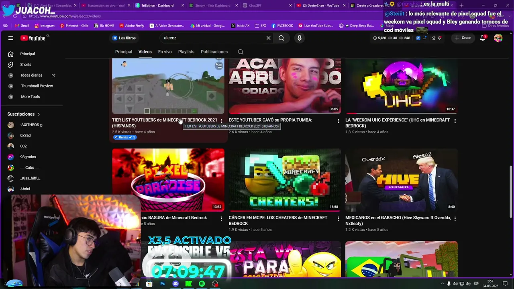514x289 pixels.
Task: Open the Los filtros chip
Action: pyautogui.click(x=124, y=38)
